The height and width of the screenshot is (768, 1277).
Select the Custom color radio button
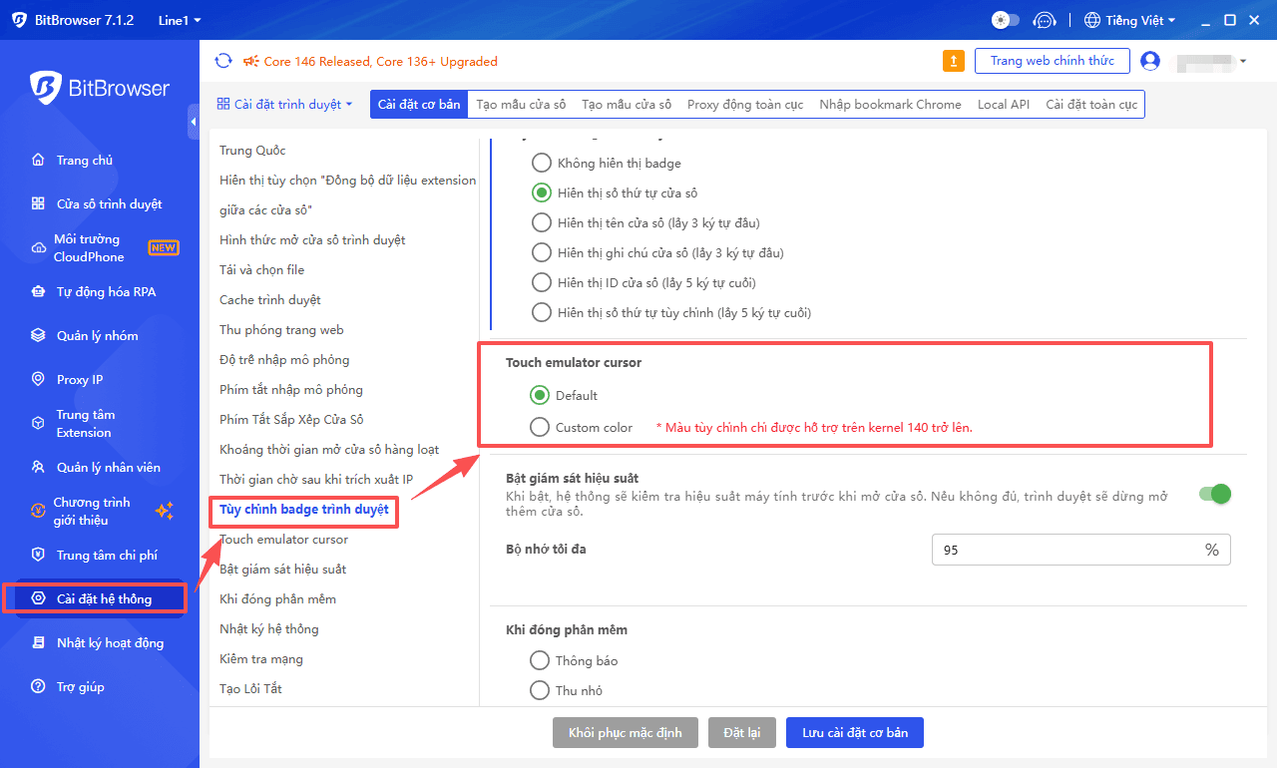(x=540, y=427)
